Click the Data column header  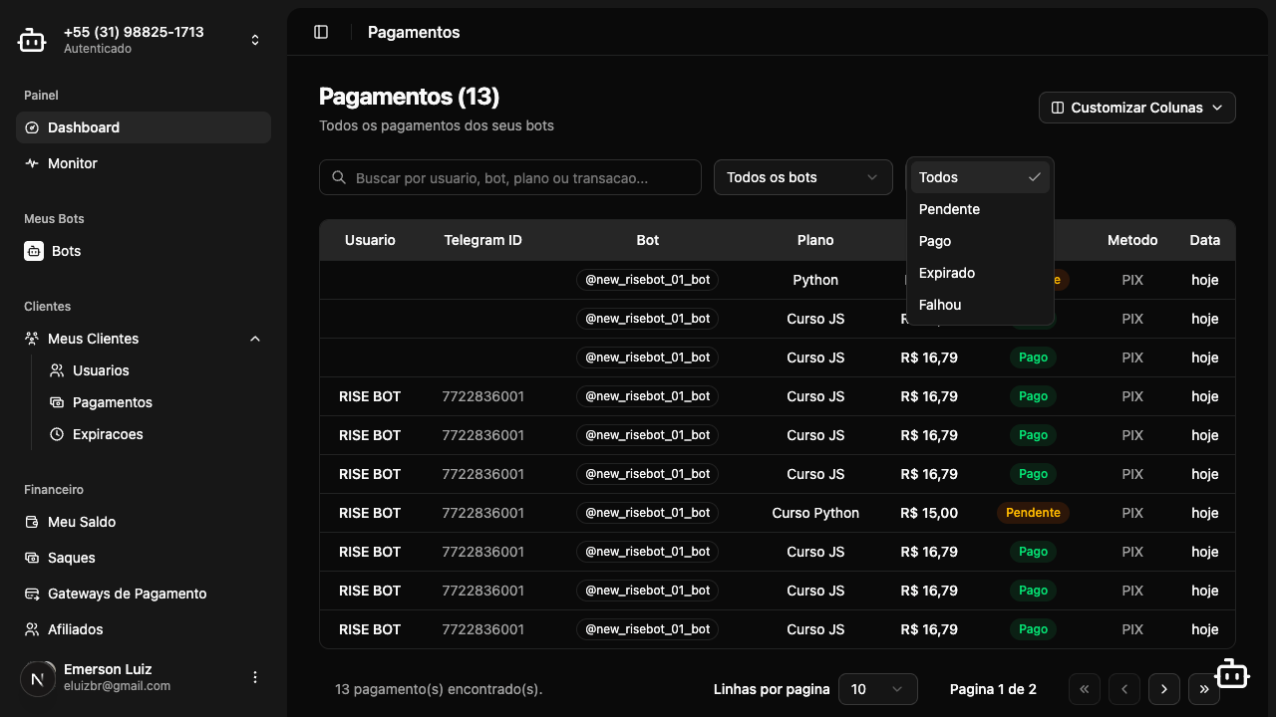pyautogui.click(x=1205, y=240)
